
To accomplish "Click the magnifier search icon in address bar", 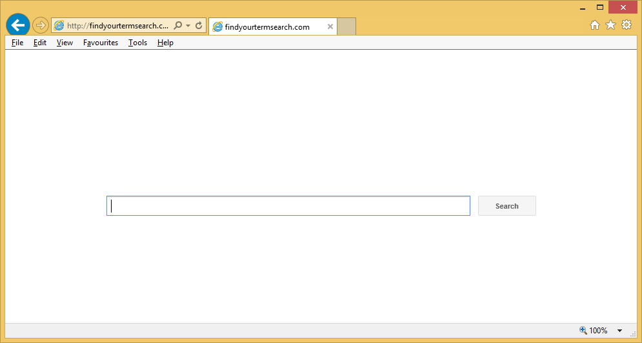I will [177, 26].
